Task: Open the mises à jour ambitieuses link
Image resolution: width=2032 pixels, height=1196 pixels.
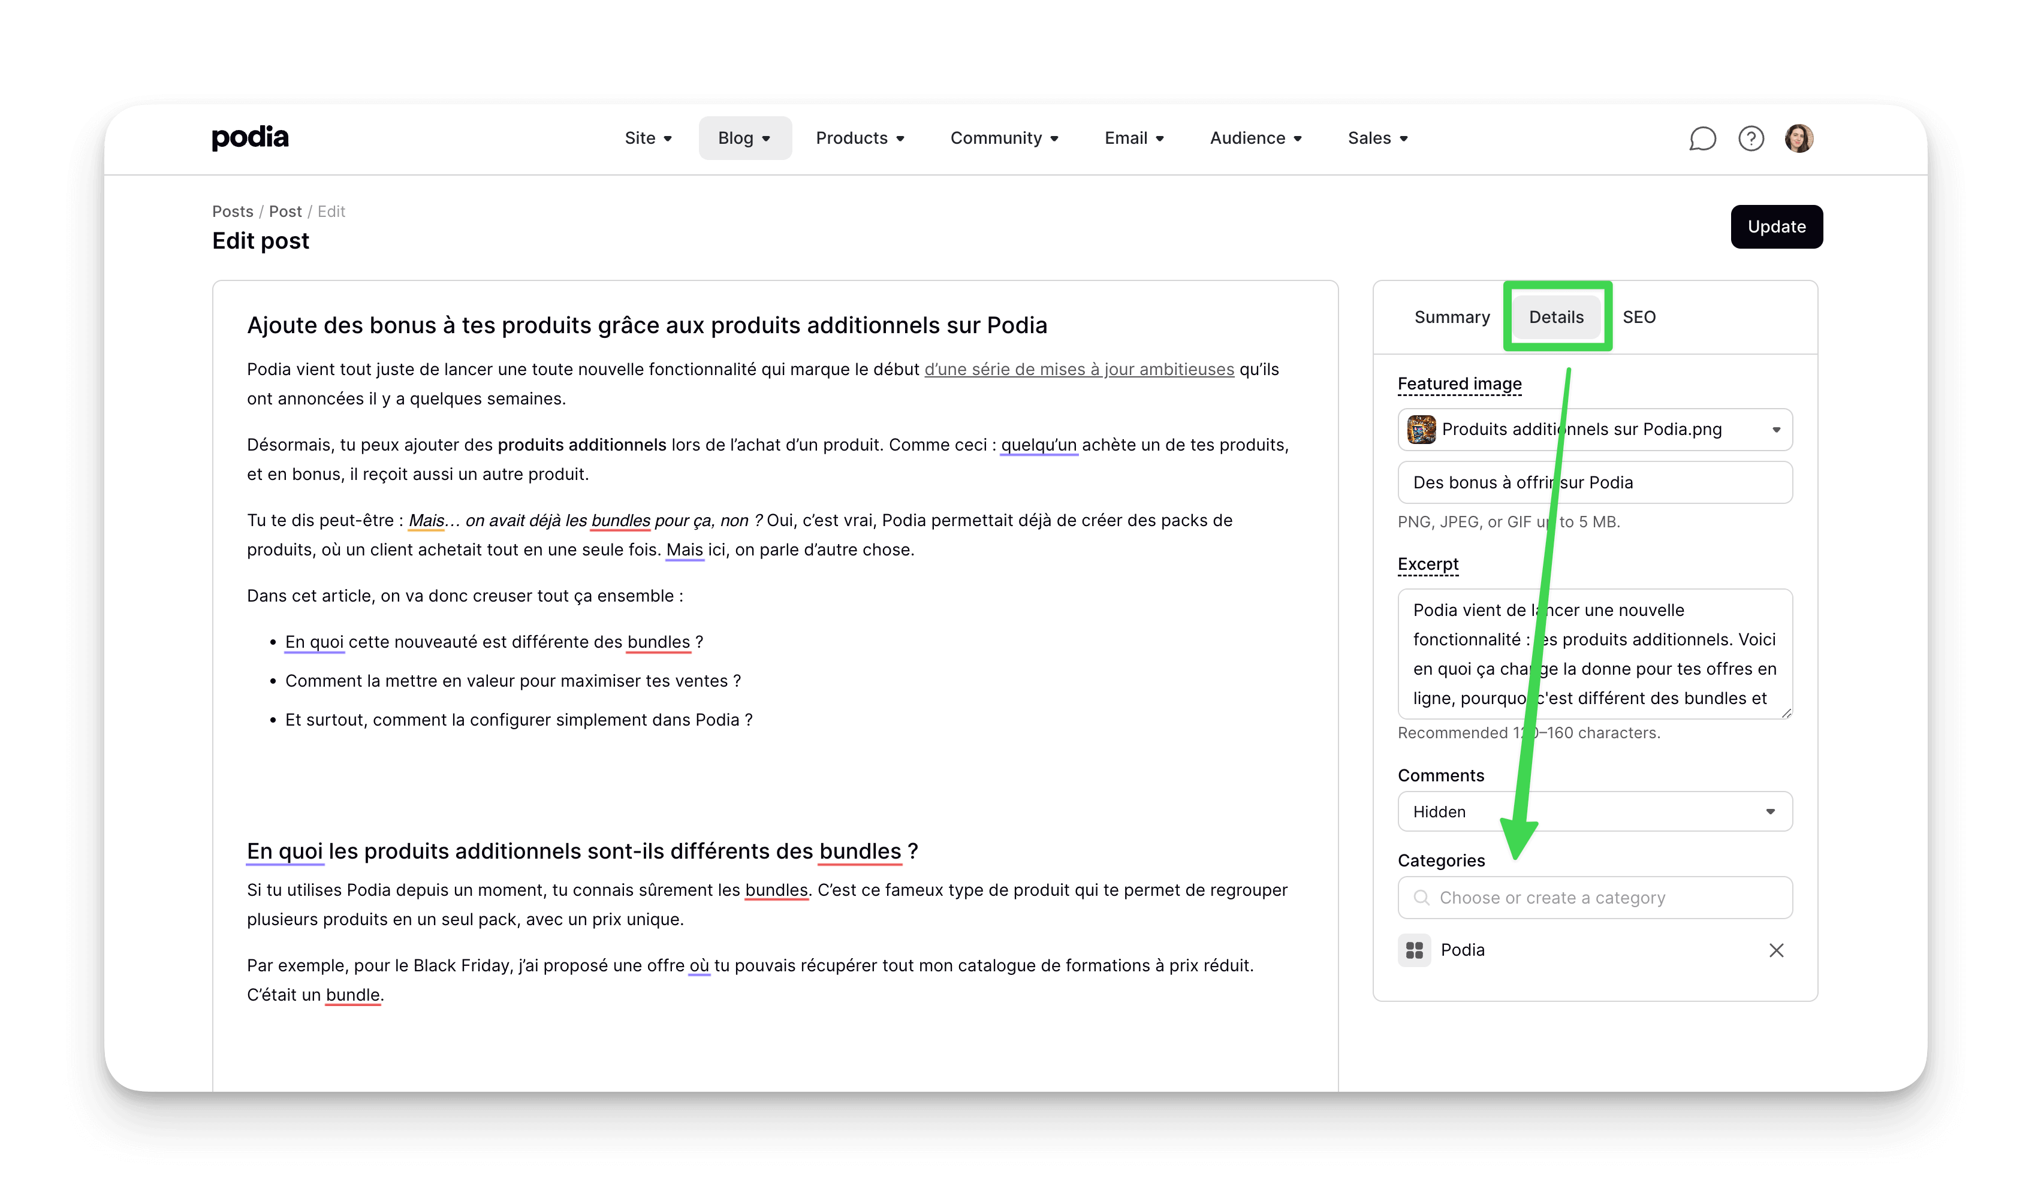Action: (x=1078, y=369)
